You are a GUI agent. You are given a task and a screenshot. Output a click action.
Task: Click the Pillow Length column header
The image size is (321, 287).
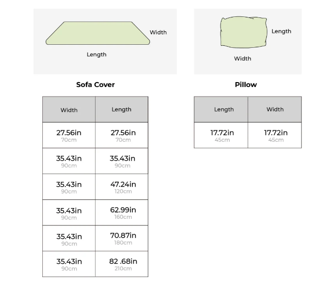221,109
